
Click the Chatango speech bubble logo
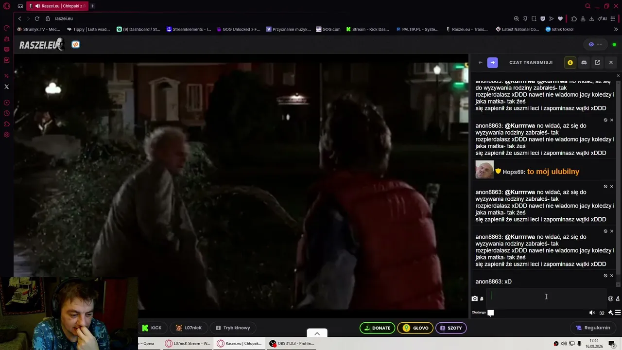[x=491, y=313]
